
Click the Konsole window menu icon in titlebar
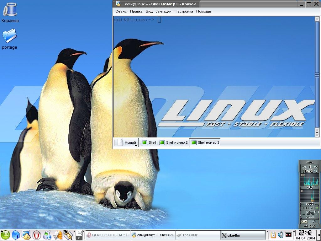coord(118,4)
